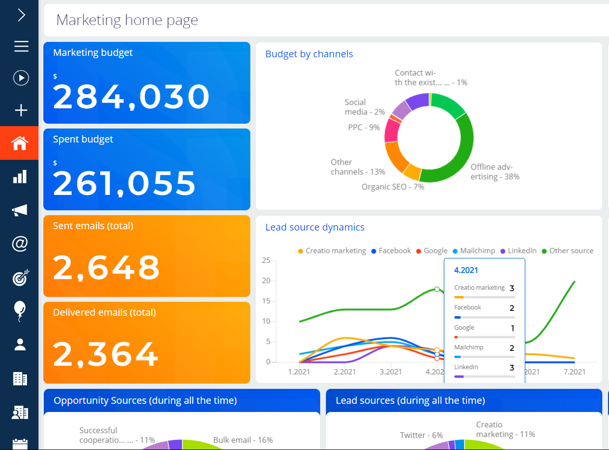Screen dimensions: 609x450
Task: Click the green data point at 4.2021
Action: (x=437, y=289)
